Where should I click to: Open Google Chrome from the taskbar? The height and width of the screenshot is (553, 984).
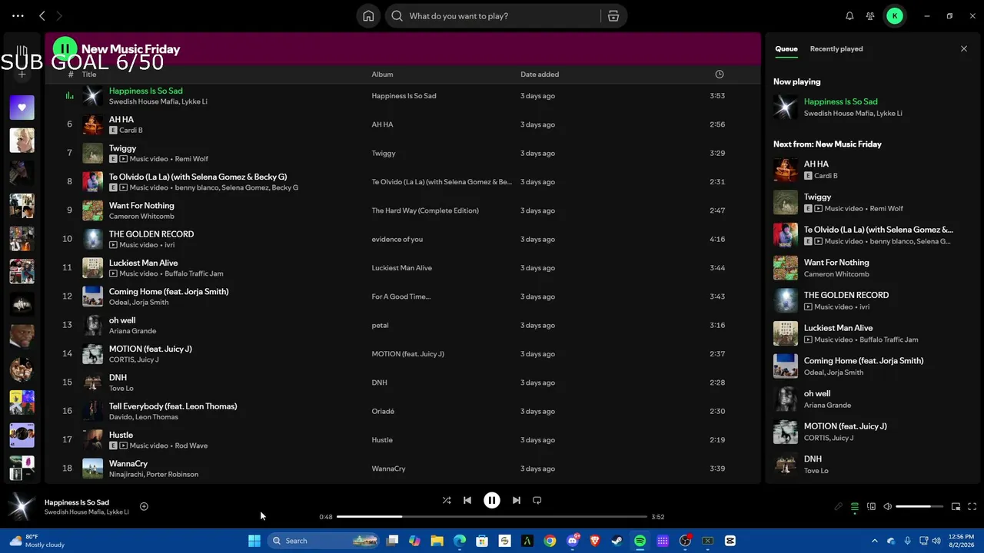(x=550, y=541)
